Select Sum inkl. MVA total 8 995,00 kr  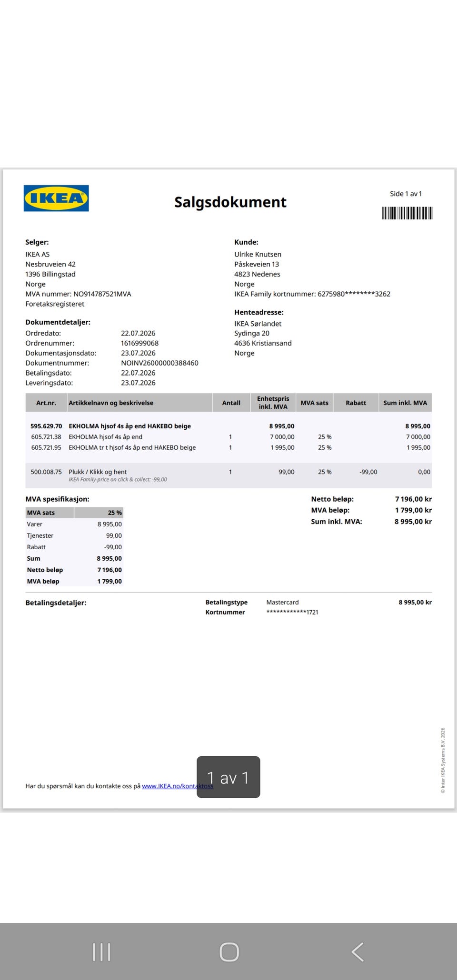click(x=413, y=522)
